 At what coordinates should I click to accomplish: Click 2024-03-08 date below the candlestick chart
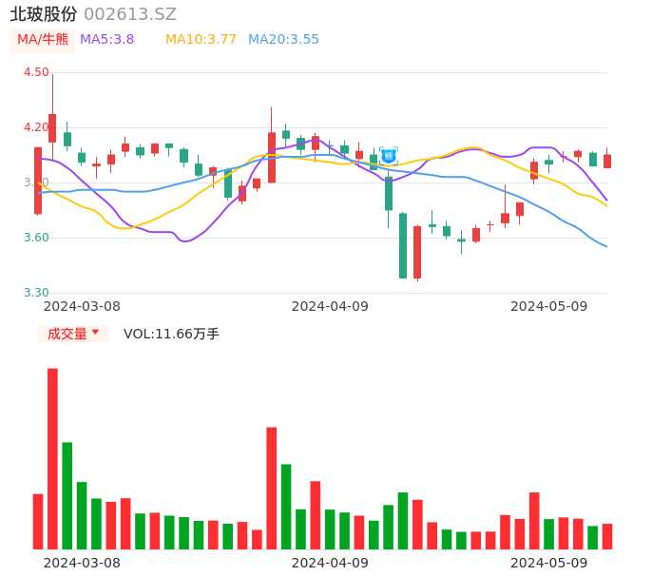82,306
